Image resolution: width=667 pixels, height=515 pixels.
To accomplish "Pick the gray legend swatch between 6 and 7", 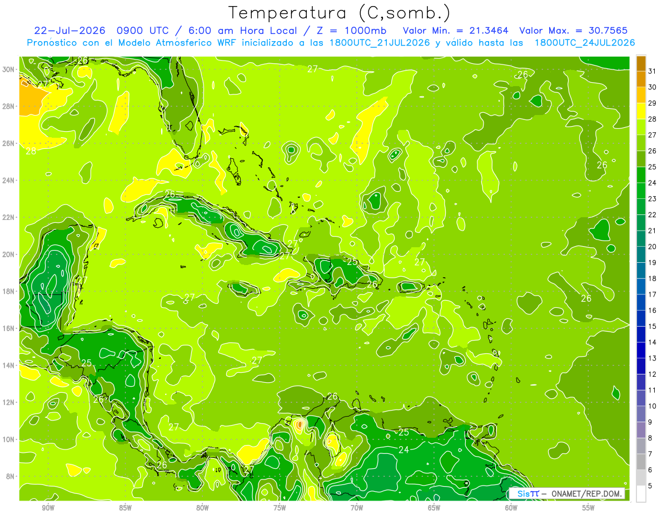I will click(x=641, y=462).
